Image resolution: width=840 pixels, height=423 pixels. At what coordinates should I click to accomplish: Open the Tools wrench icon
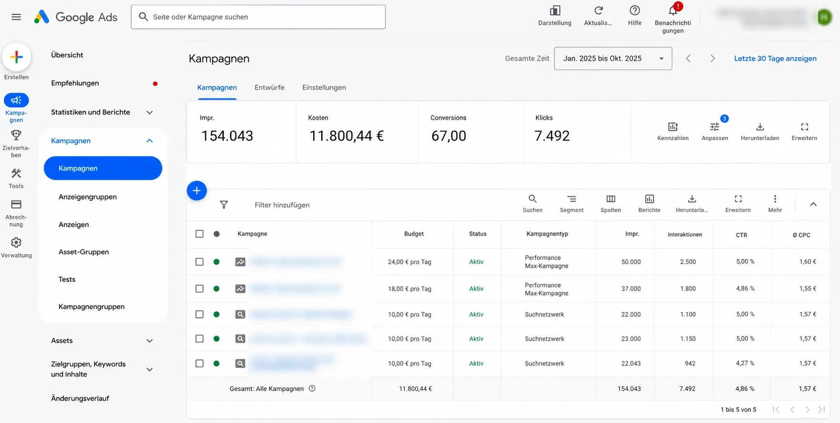point(16,173)
